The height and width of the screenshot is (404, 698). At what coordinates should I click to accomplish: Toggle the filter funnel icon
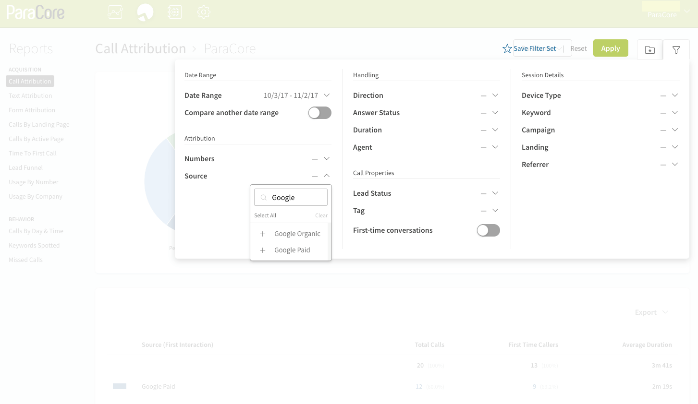[x=676, y=50]
